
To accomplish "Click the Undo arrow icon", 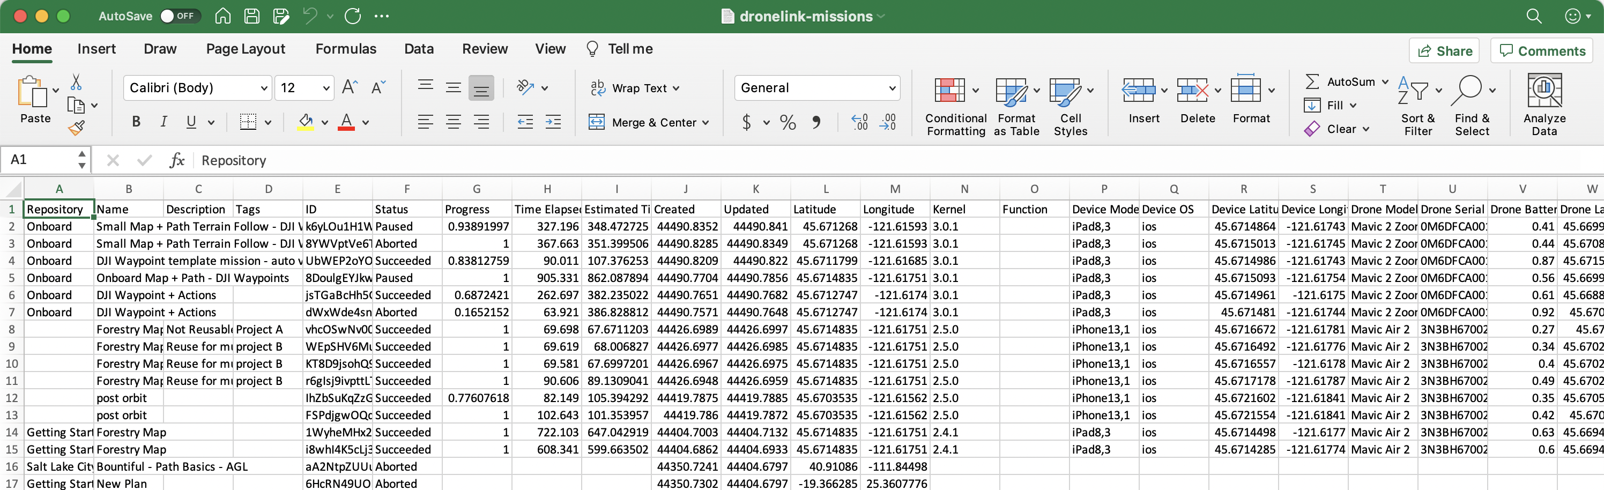I will [310, 16].
